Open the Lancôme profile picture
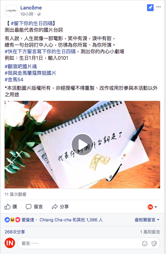This screenshot has width=166, height=254. click(11, 11)
